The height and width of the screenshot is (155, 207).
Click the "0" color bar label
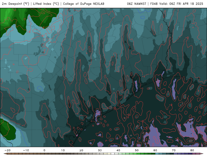44,150
